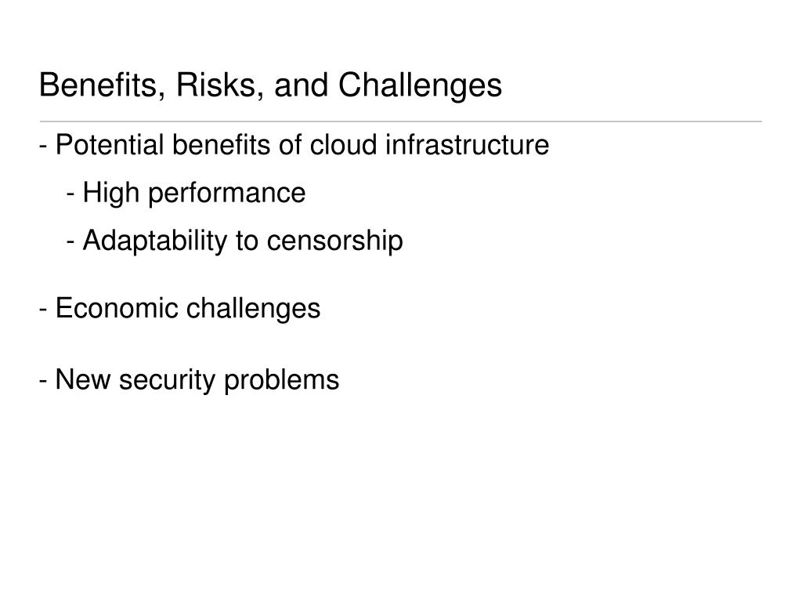This screenshot has width=802, height=602.
Task: Click the word "and" in the slide title
Action: click(x=302, y=85)
